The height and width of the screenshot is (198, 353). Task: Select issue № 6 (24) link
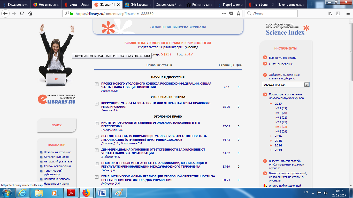(x=281, y=131)
